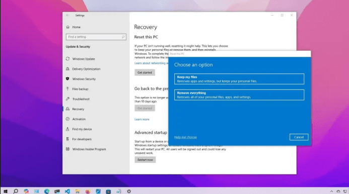Click the For developers icon
Viewport: 349px width, 194px height.
67,139
